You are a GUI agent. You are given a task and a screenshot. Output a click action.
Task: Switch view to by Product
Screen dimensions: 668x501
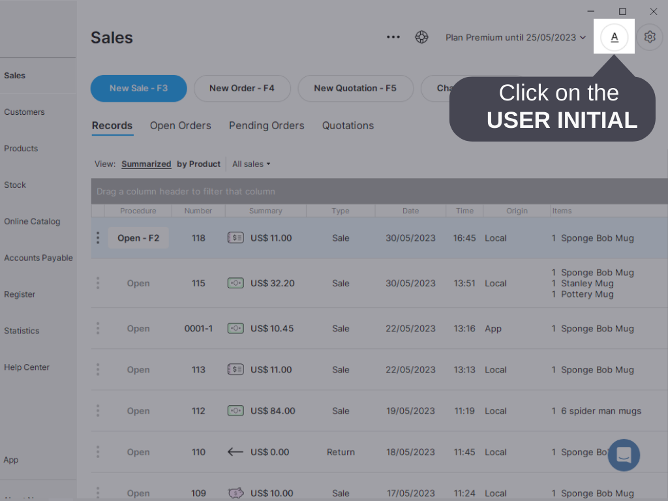click(x=198, y=164)
